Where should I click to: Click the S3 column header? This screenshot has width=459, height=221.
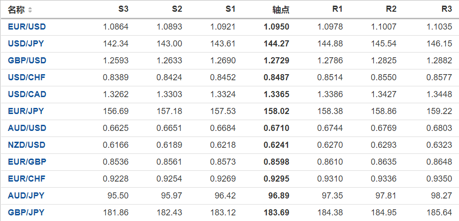(x=123, y=9)
